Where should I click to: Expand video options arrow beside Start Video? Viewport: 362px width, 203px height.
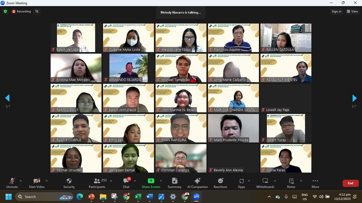(x=47, y=181)
